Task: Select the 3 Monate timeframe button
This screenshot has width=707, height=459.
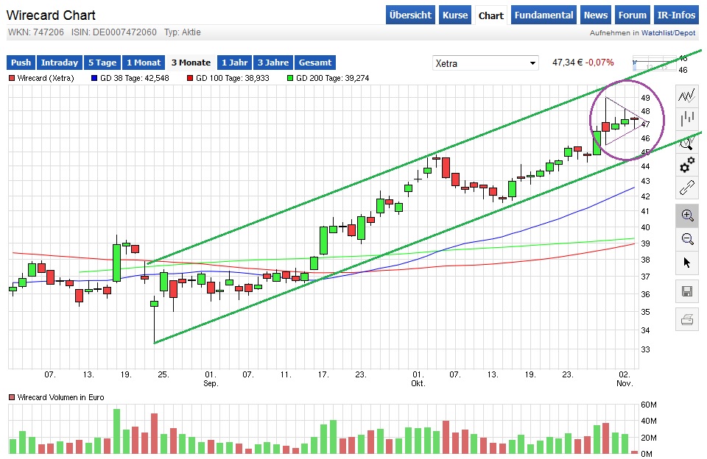Action: 191,63
